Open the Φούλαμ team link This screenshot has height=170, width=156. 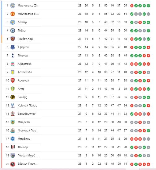pos(23,147)
